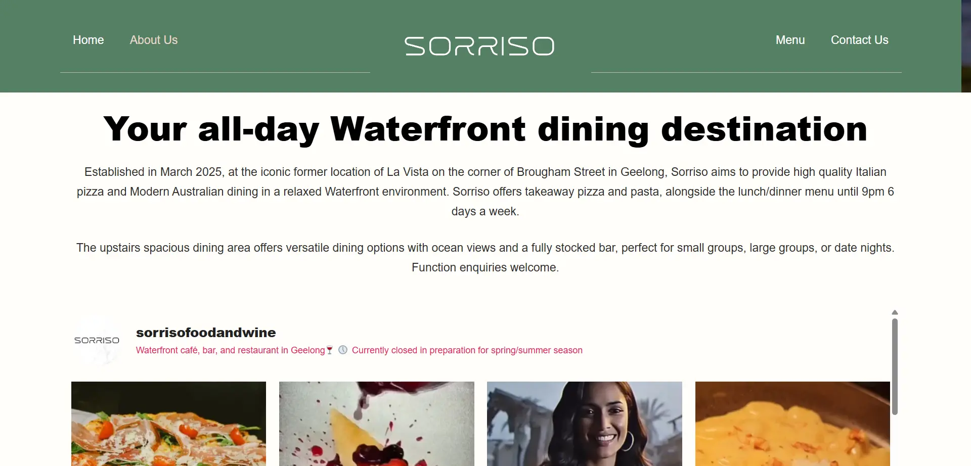Open the dessert with berry sauce thumbnail
This screenshot has width=971, height=466.
377,424
